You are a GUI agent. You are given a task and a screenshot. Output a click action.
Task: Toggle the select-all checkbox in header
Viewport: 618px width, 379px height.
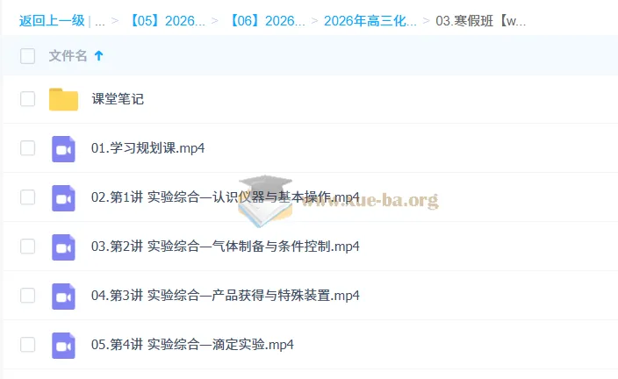(28, 56)
